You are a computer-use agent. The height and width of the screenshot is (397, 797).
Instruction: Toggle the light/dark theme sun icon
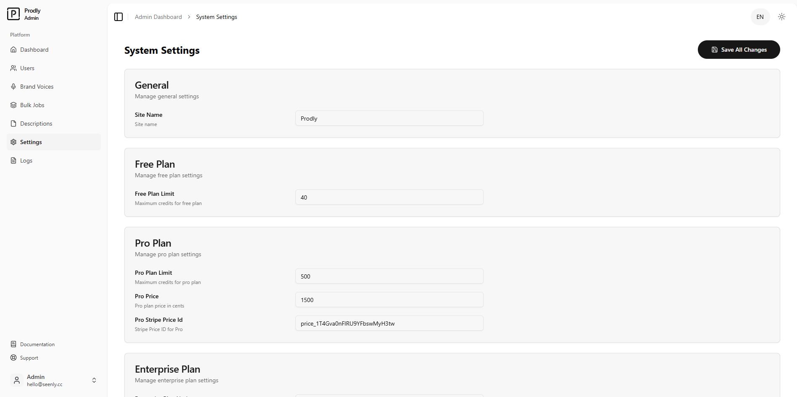click(x=781, y=17)
